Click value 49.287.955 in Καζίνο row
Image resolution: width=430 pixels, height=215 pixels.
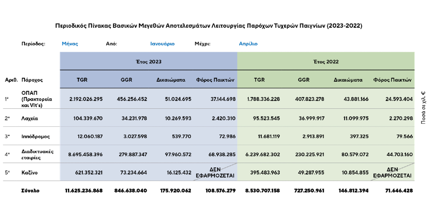coord(311,173)
